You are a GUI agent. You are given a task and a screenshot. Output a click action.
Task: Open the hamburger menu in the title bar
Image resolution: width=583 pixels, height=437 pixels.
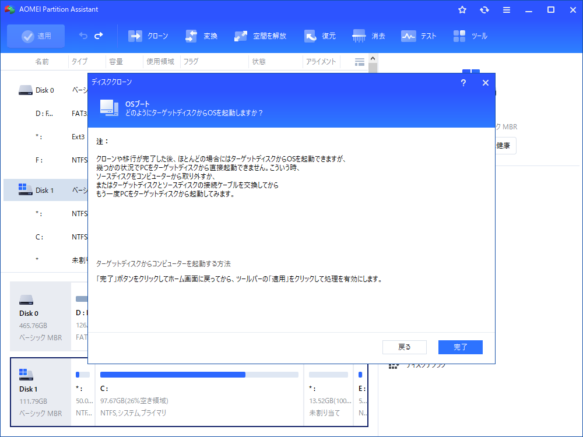tap(507, 10)
